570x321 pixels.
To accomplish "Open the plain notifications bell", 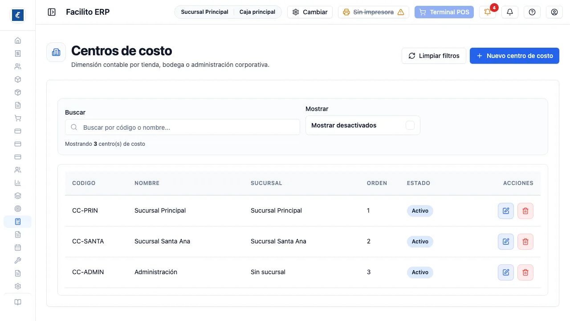I will (x=510, y=12).
